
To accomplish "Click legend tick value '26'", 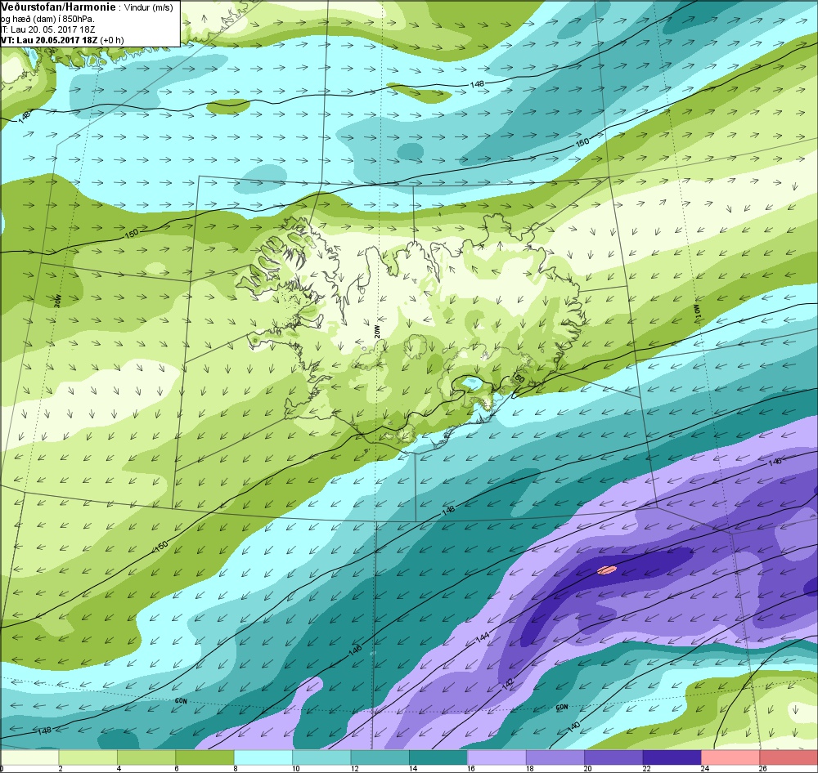I will coord(762,768).
